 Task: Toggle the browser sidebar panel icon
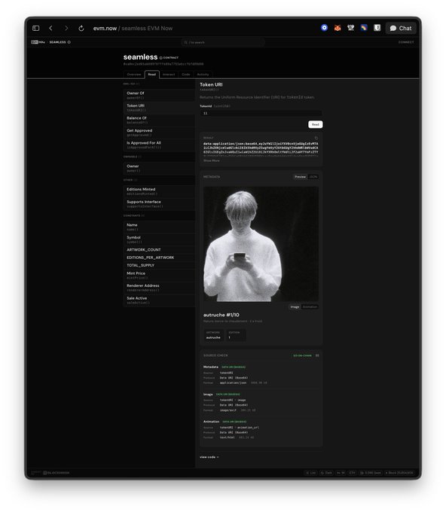tap(36, 28)
